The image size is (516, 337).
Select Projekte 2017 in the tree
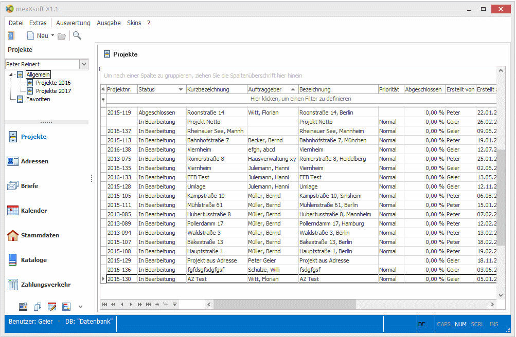click(x=54, y=91)
